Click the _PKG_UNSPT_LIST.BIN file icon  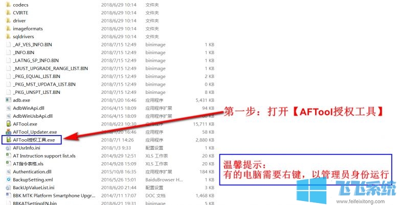pos(8,92)
